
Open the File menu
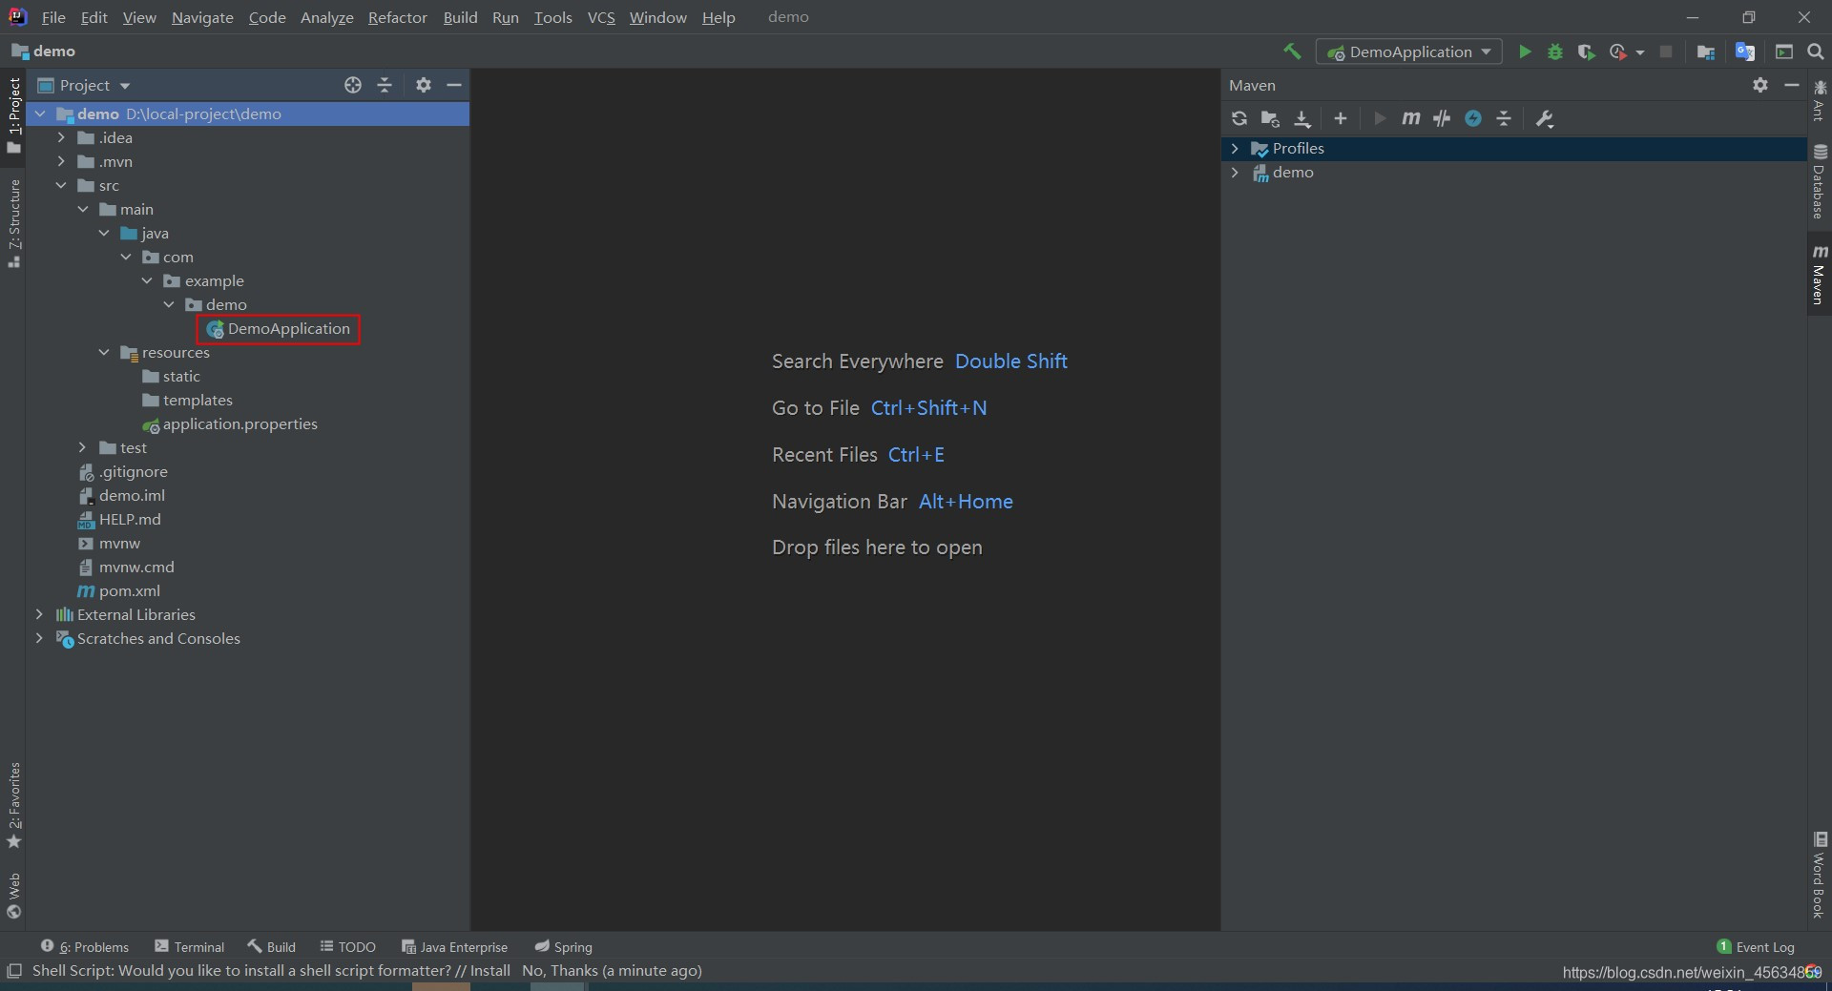click(53, 17)
